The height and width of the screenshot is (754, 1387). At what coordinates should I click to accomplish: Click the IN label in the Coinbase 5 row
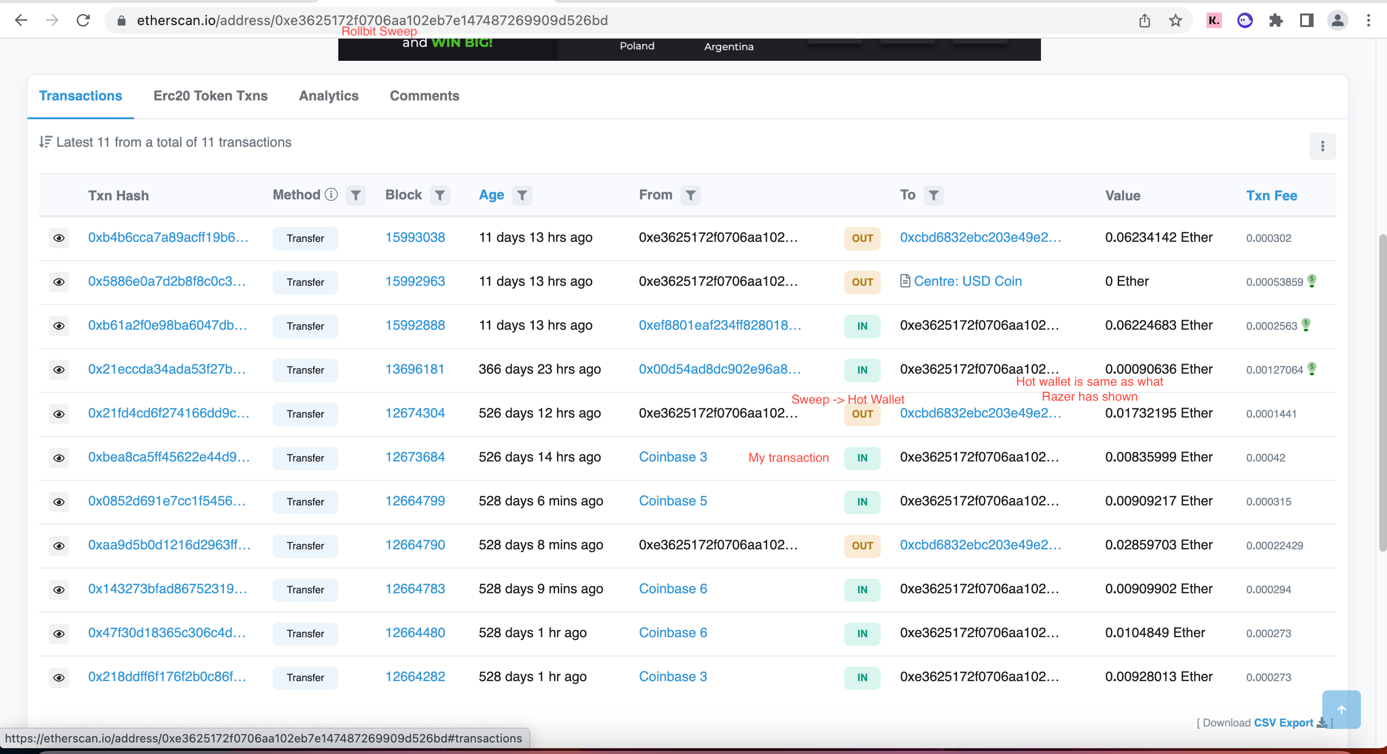pyautogui.click(x=862, y=502)
